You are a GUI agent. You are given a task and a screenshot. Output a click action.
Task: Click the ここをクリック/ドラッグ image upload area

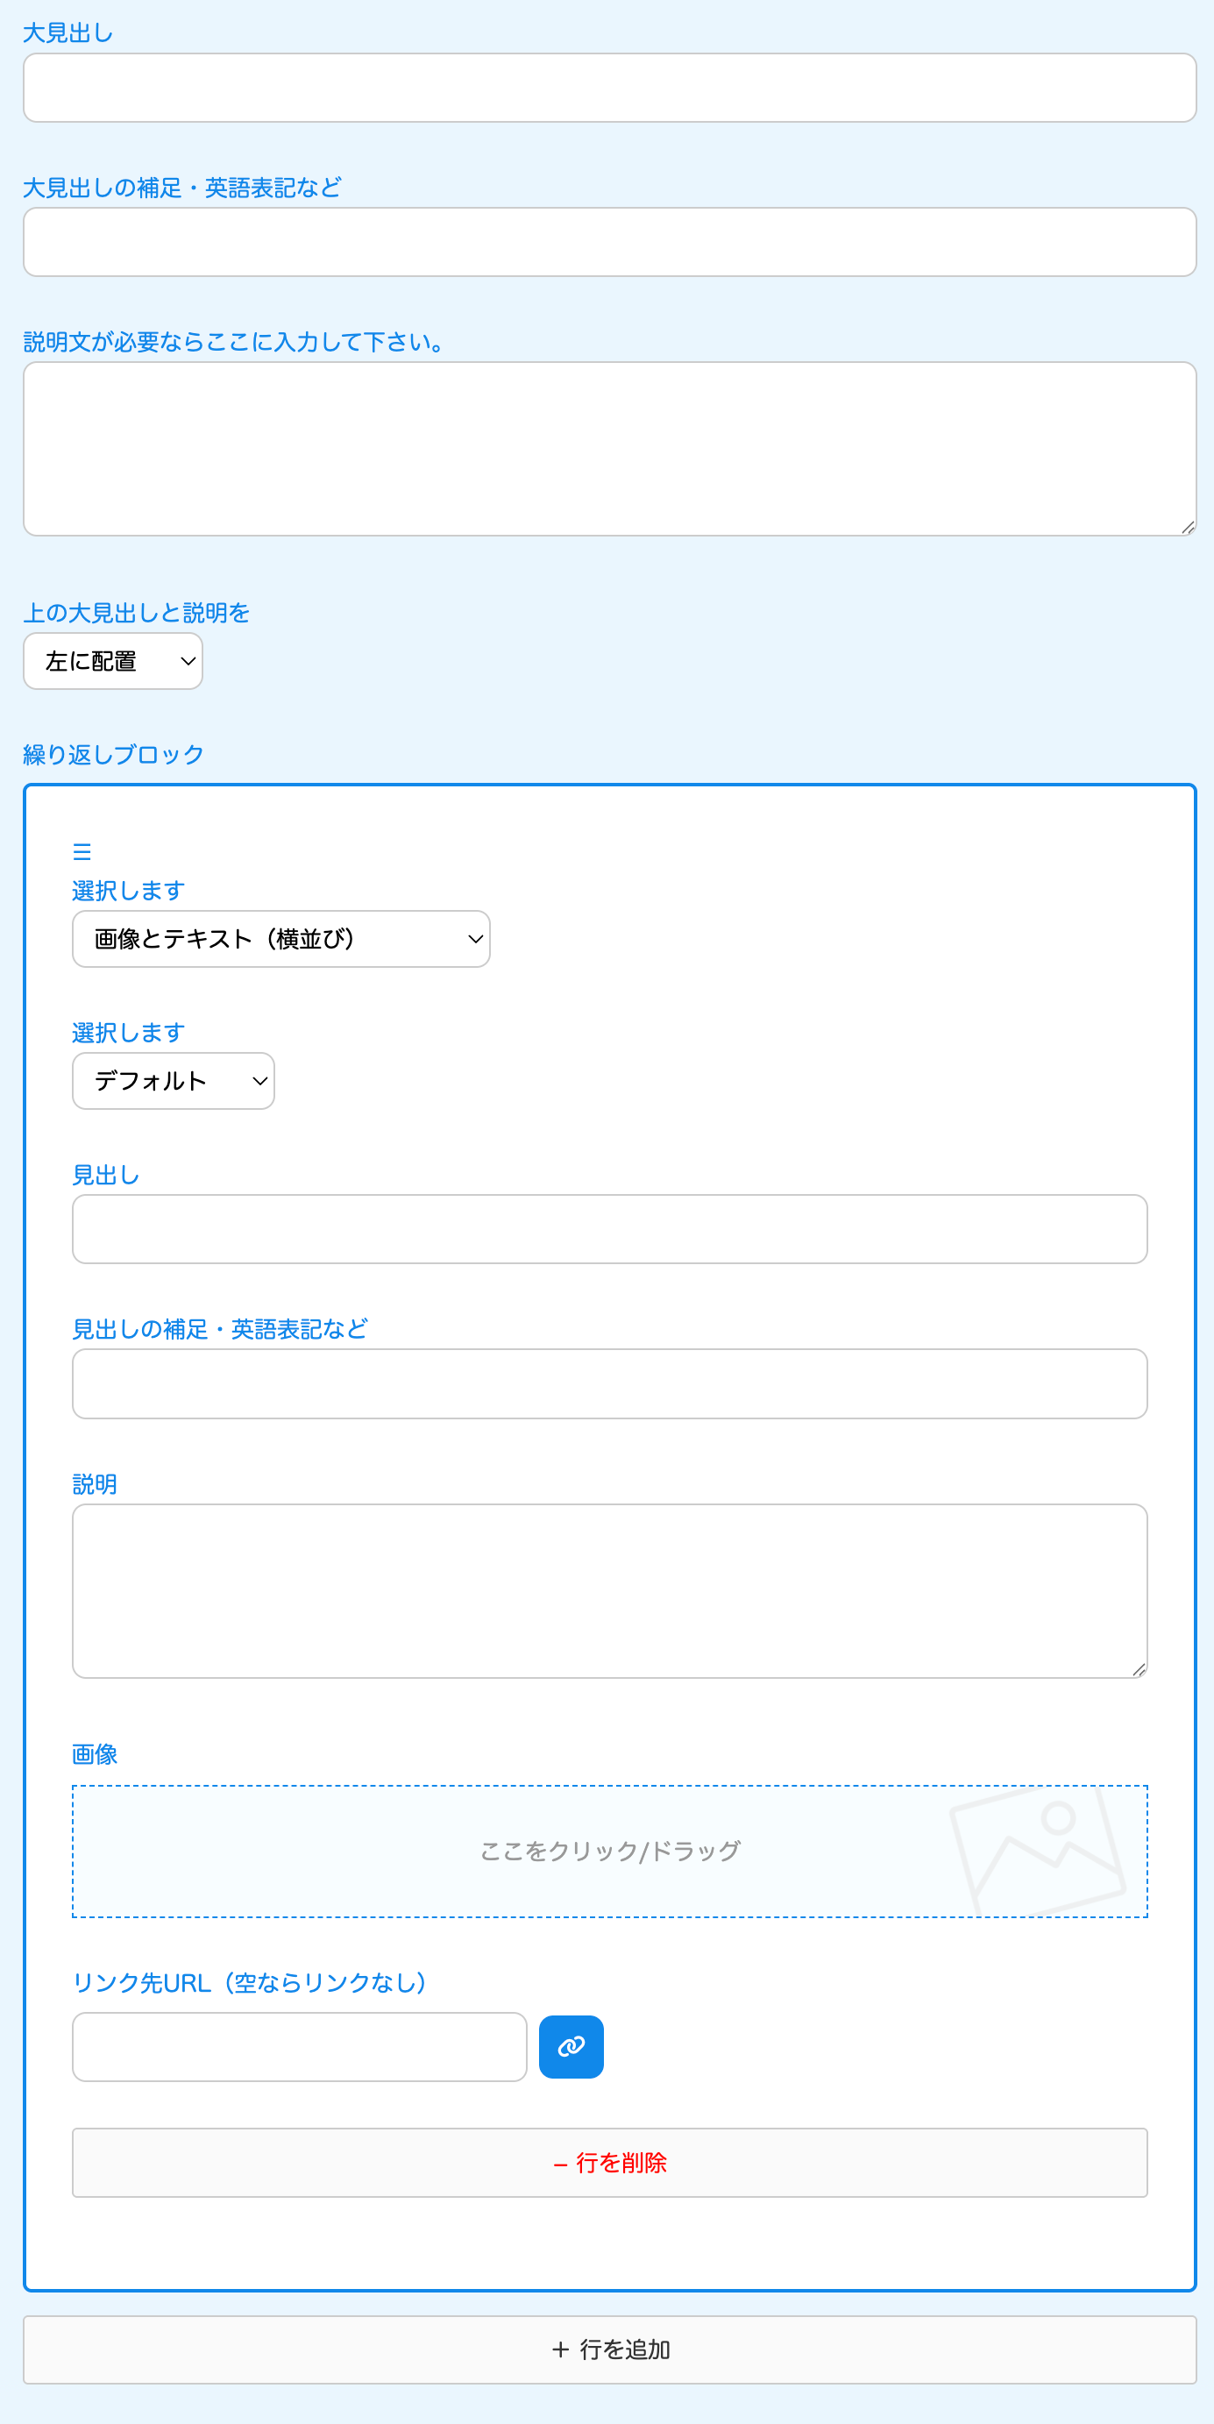coord(609,1851)
